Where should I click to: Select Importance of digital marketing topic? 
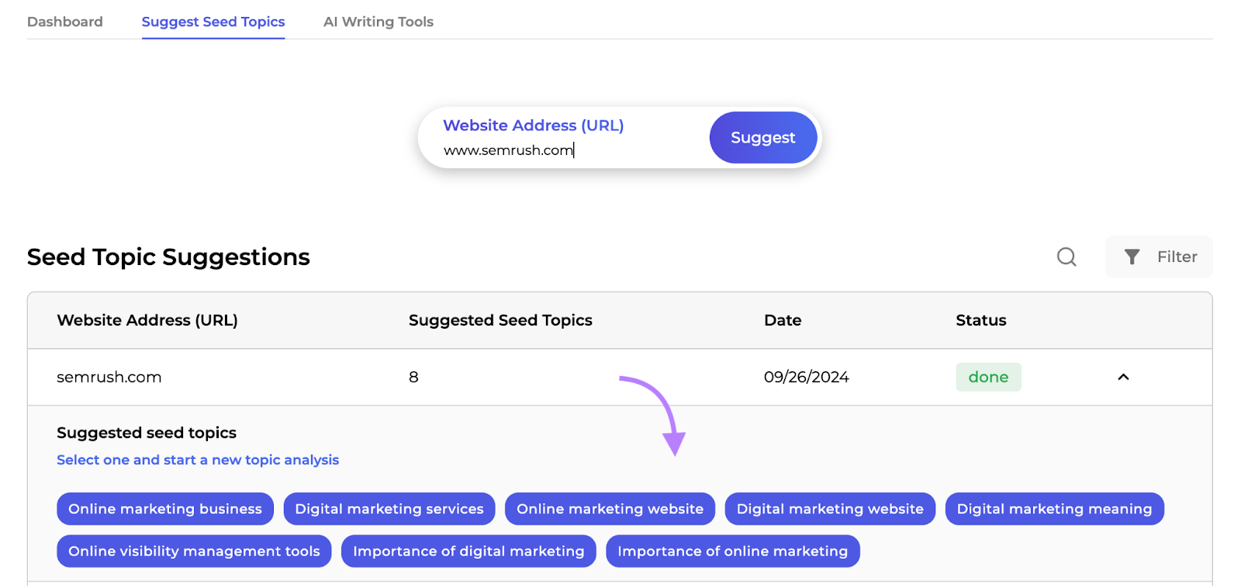pos(468,551)
